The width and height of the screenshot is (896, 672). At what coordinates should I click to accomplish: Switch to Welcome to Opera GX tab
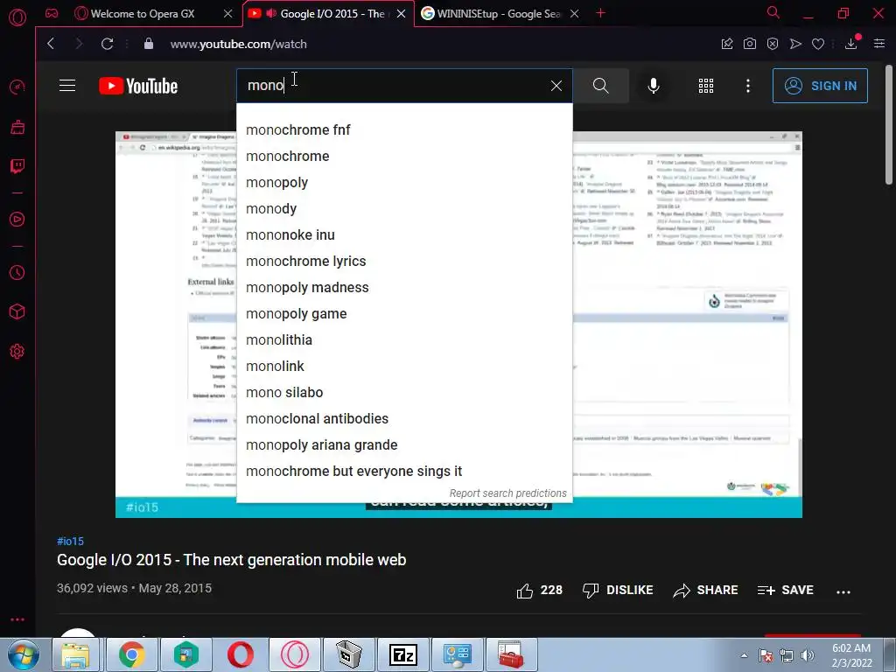tap(143, 14)
